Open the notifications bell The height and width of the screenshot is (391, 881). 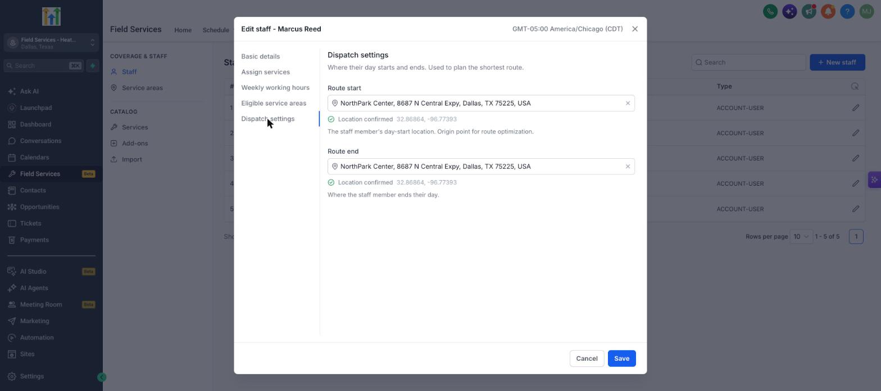(x=828, y=11)
